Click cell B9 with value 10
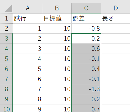The width and height of the screenshot is (130, 112). tap(57, 99)
